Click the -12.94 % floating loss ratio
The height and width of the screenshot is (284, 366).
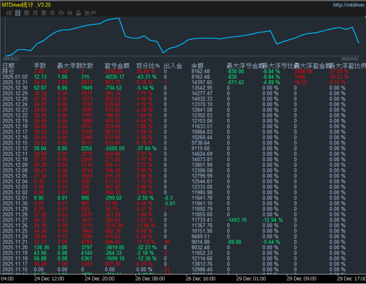(272, 220)
